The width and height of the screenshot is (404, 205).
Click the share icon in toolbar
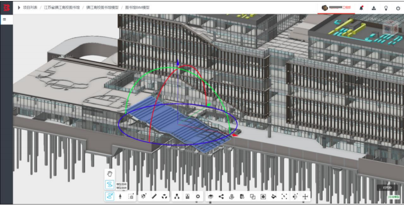[221, 197]
